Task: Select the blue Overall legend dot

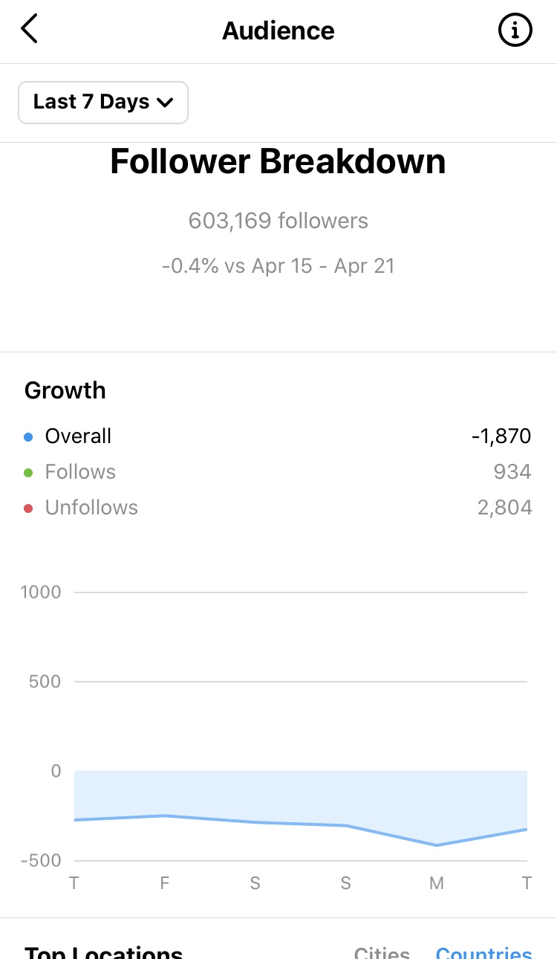Action: pos(28,437)
